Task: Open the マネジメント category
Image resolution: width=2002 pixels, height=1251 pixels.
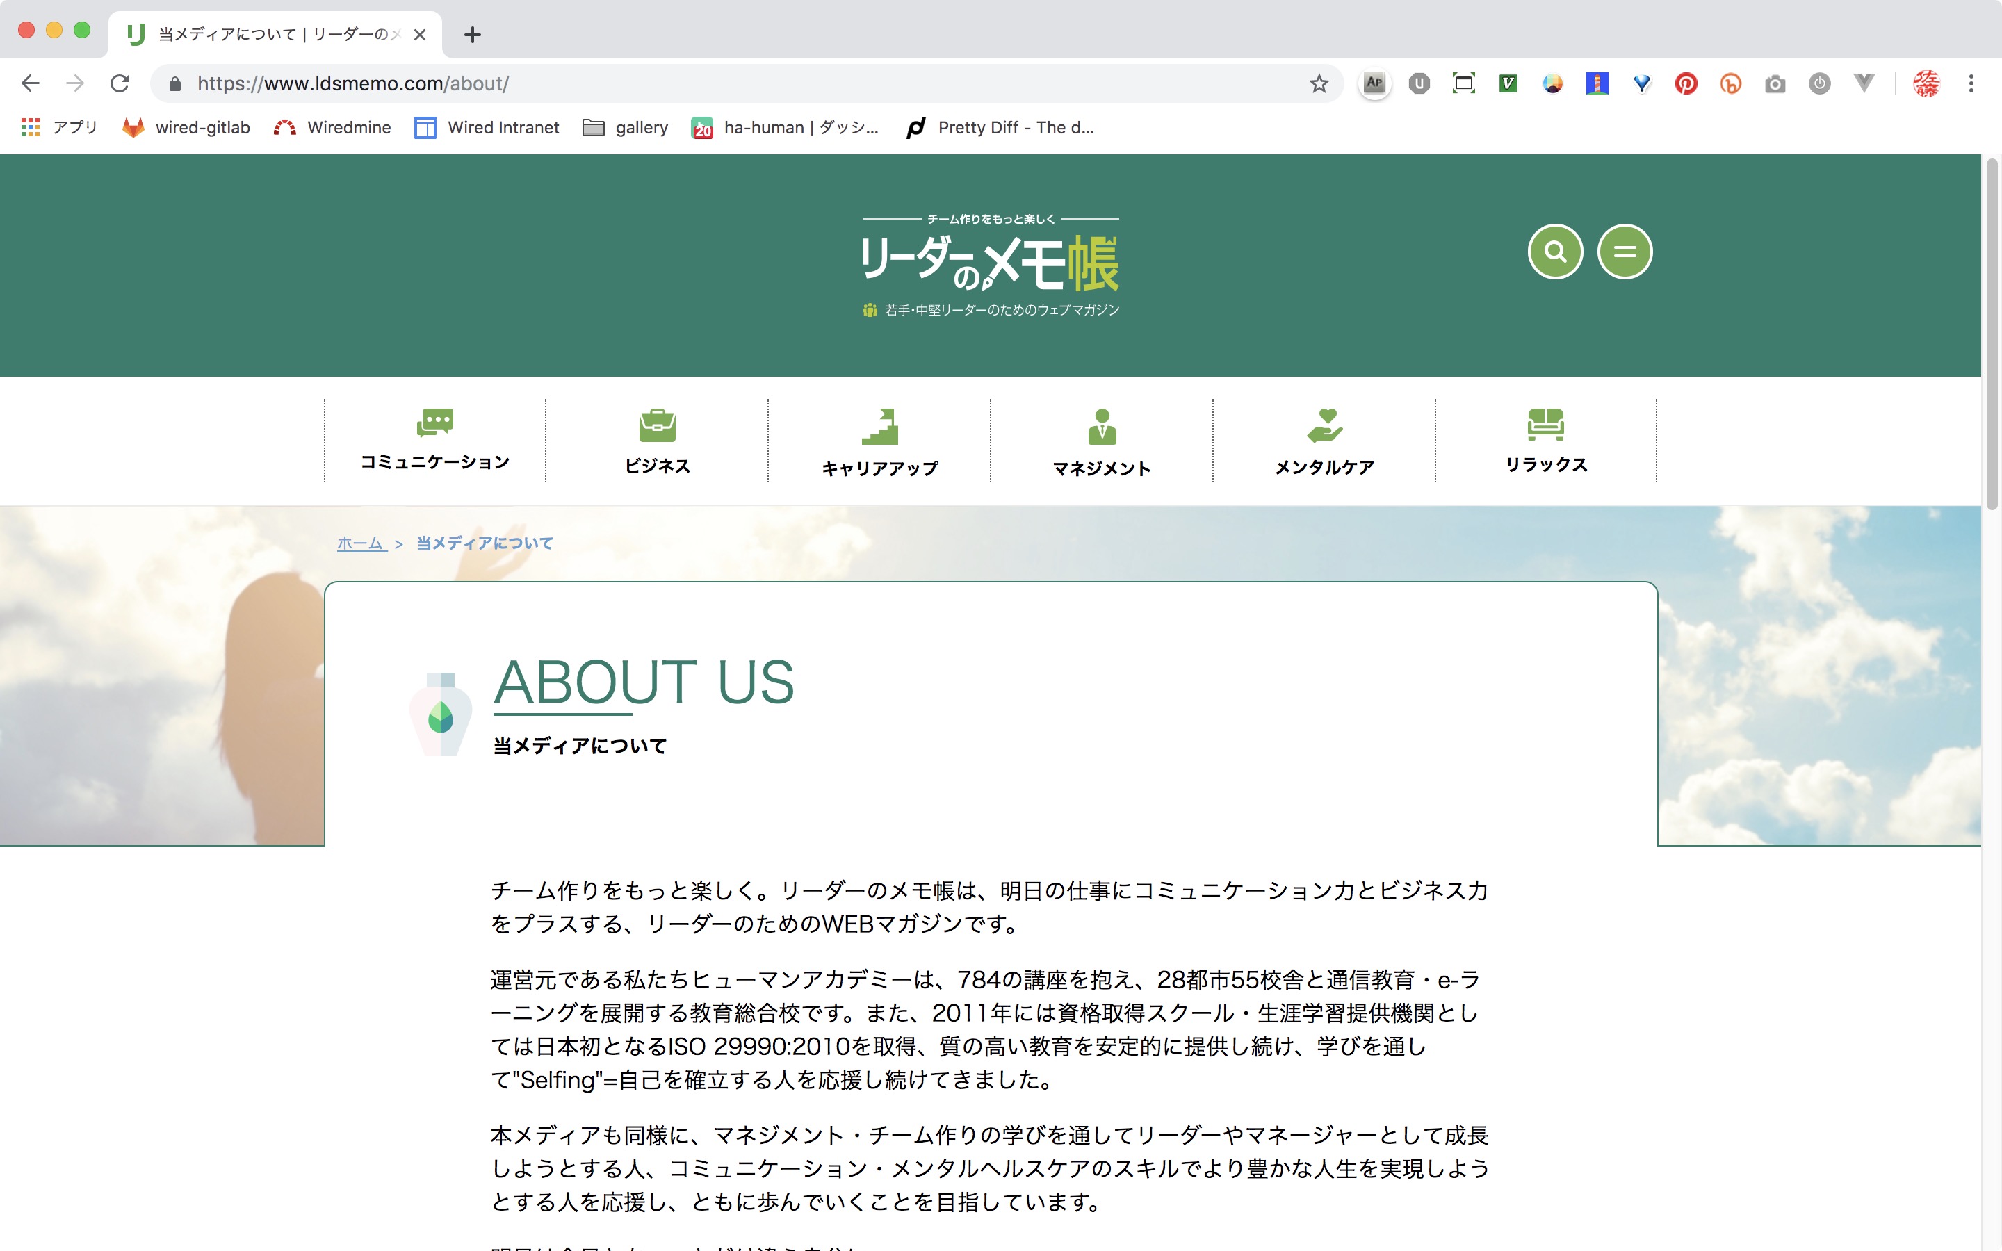Action: coord(1102,440)
